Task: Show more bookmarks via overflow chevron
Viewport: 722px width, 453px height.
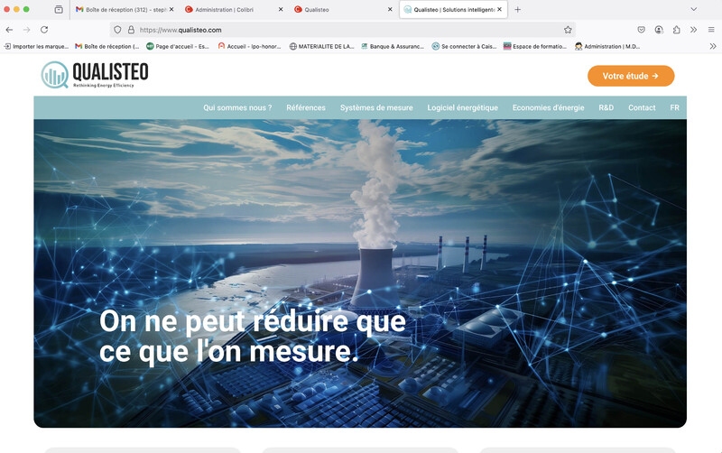Action: [712, 46]
